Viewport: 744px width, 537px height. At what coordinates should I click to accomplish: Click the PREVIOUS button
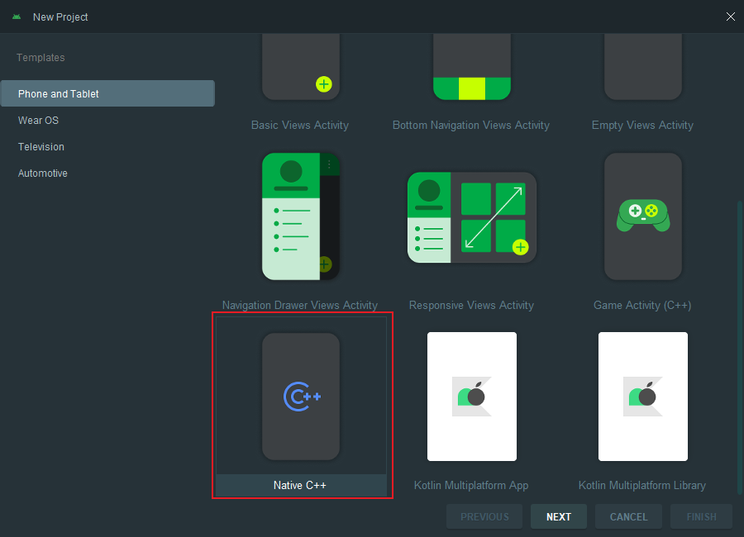coord(484,516)
